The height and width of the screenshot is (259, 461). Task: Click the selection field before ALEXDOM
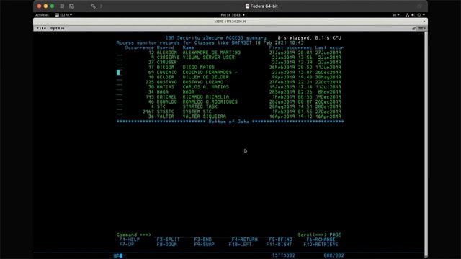tap(120, 53)
